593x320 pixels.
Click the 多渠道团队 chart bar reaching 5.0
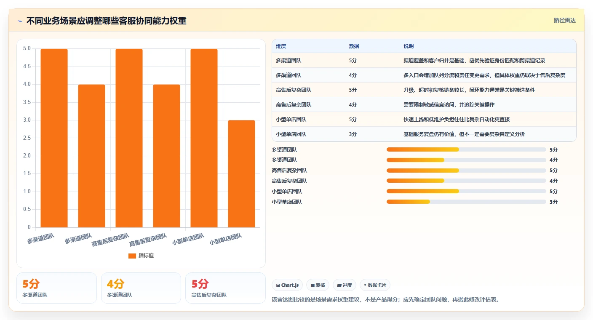point(54,138)
